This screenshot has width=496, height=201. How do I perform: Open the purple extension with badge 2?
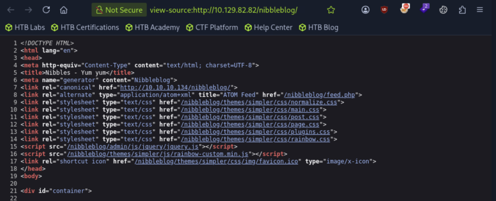[x=424, y=9]
